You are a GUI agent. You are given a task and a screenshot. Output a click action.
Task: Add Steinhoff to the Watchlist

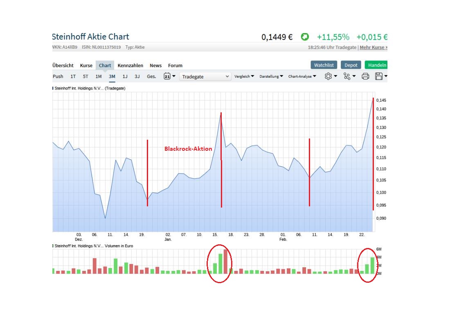324,65
